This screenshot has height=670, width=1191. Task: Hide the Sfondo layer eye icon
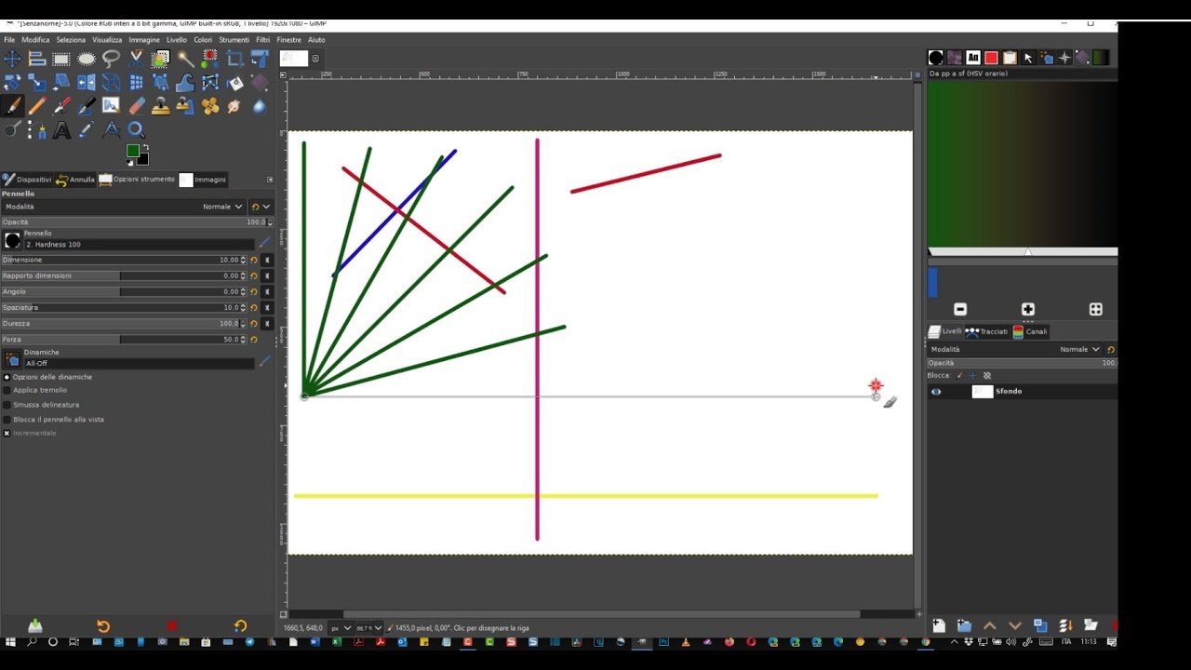pos(936,392)
